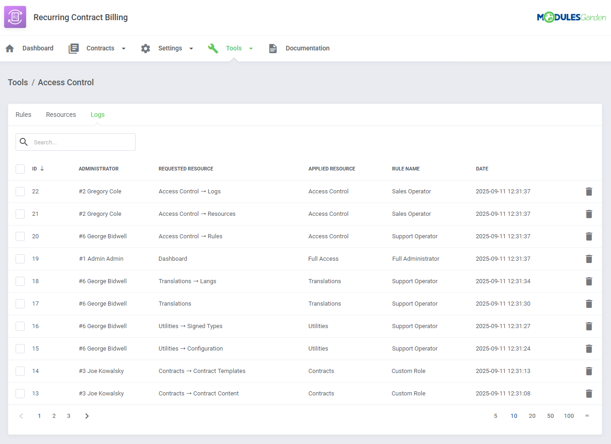Go to previous page with chevron arrow

point(21,416)
